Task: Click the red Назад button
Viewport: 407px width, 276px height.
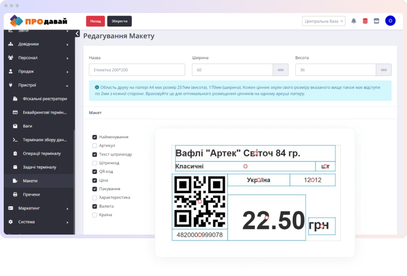Action: coord(96,21)
